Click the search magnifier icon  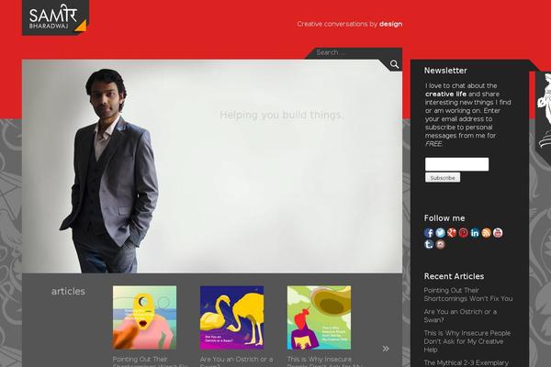394,64
